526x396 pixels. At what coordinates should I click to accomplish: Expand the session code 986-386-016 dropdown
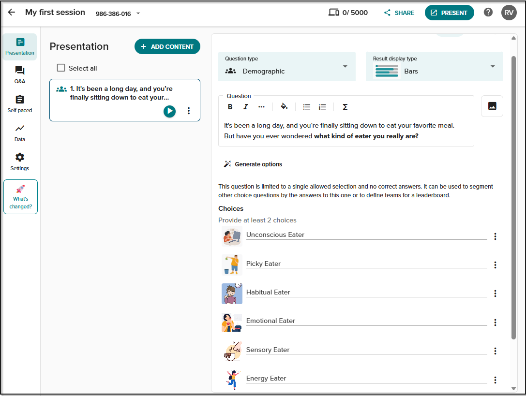coord(138,14)
